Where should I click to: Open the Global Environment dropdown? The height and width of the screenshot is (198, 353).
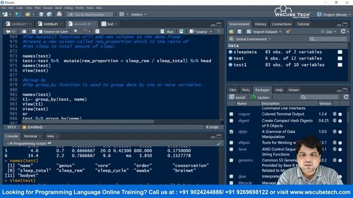pos(250,39)
